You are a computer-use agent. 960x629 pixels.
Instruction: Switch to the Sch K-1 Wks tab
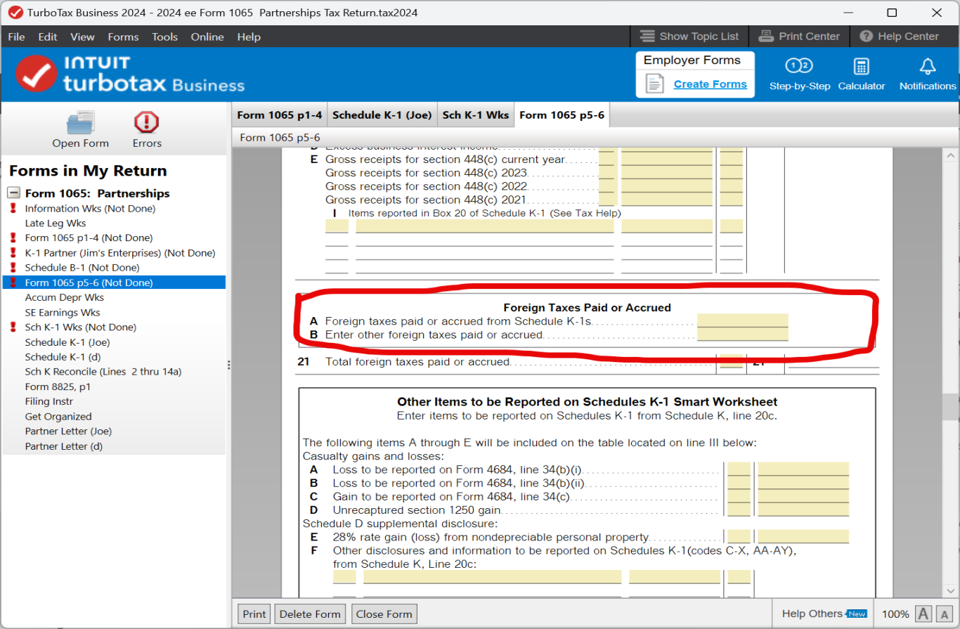click(x=476, y=115)
